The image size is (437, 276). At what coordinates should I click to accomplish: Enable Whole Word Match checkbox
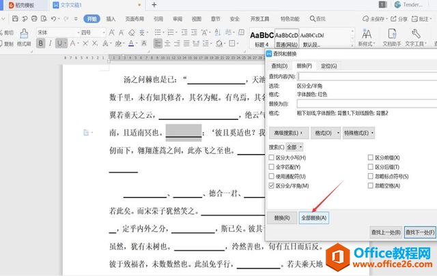click(271, 167)
